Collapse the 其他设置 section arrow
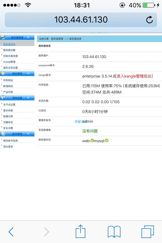 point(28,98)
